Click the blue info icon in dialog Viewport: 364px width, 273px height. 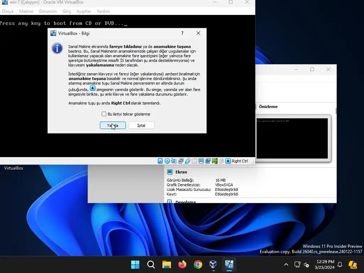click(57, 48)
